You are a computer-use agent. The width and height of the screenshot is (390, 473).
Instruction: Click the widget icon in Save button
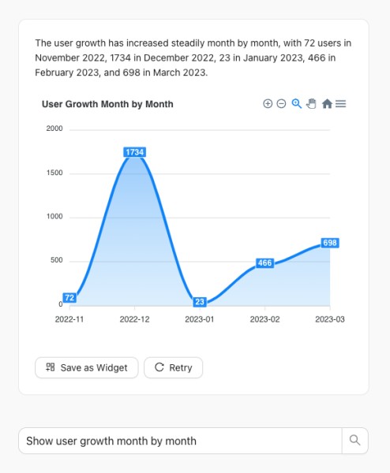click(x=51, y=367)
